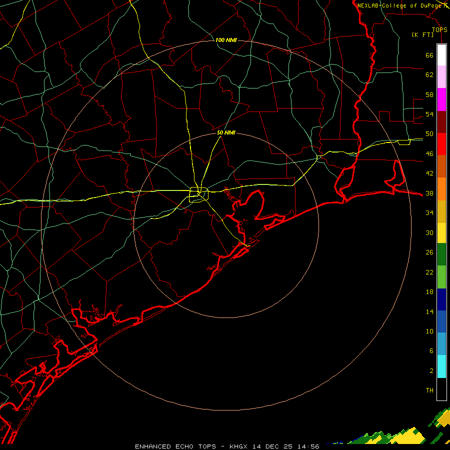The image size is (450, 450).
Task: Click the 42 value on the legend
Action: pos(429,173)
